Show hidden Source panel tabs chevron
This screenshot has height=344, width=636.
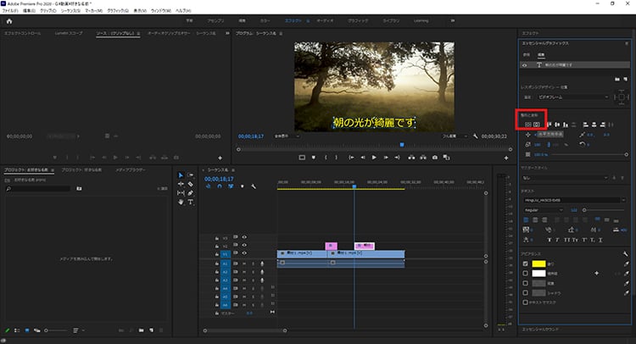click(227, 33)
